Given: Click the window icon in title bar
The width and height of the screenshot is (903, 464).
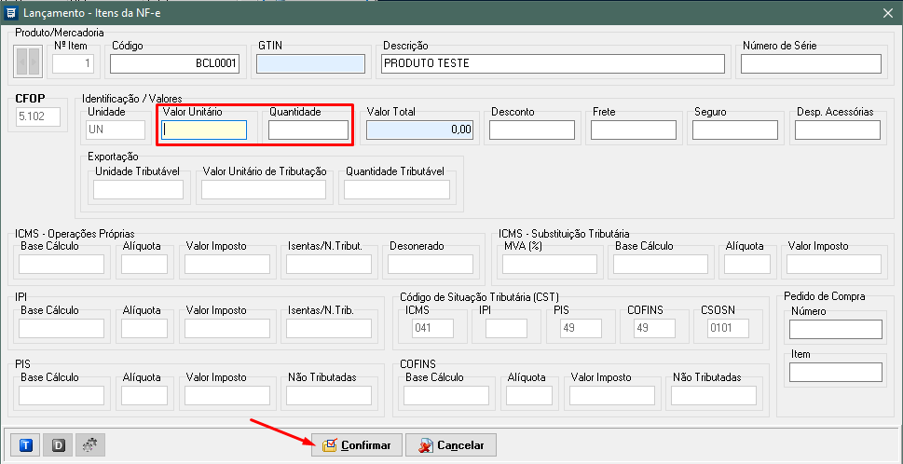Looking at the screenshot, I should (x=11, y=10).
